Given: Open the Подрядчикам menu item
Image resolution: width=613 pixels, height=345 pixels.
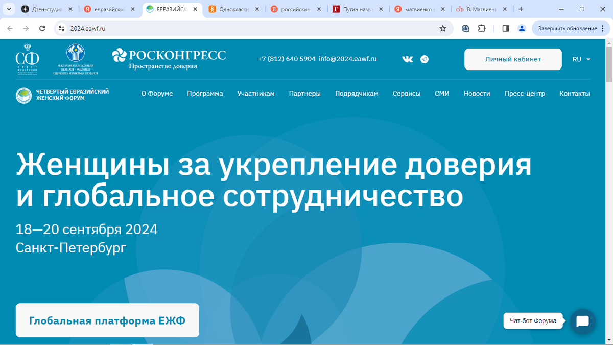Looking at the screenshot, I should click(357, 94).
